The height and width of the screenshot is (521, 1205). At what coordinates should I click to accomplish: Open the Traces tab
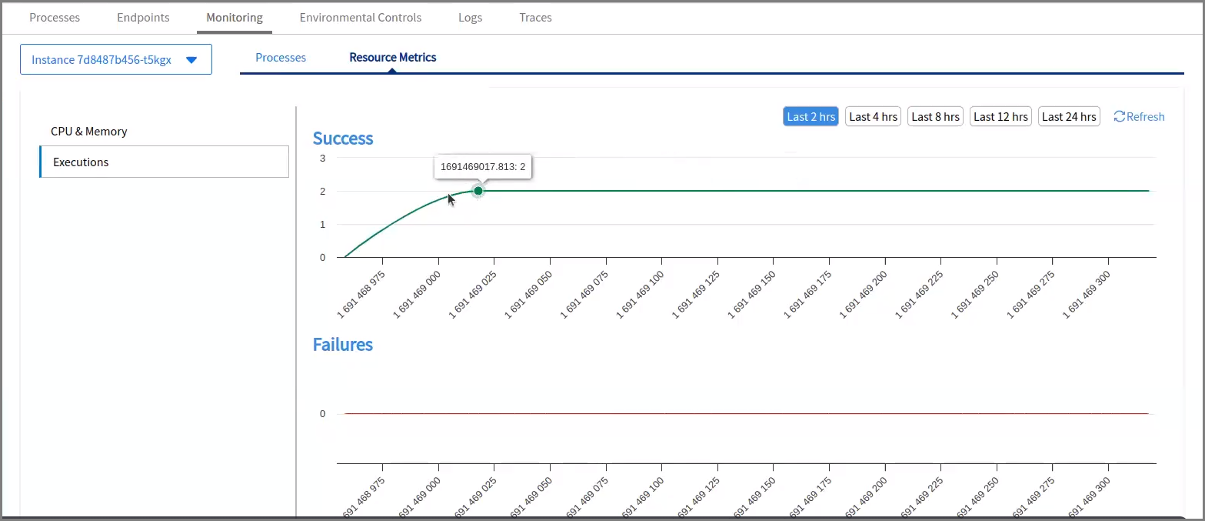pyautogui.click(x=535, y=17)
